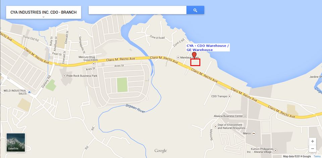The height and width of the screenshot is (158, 322).
Task: Open the Terms link
Action: (317, 156)
